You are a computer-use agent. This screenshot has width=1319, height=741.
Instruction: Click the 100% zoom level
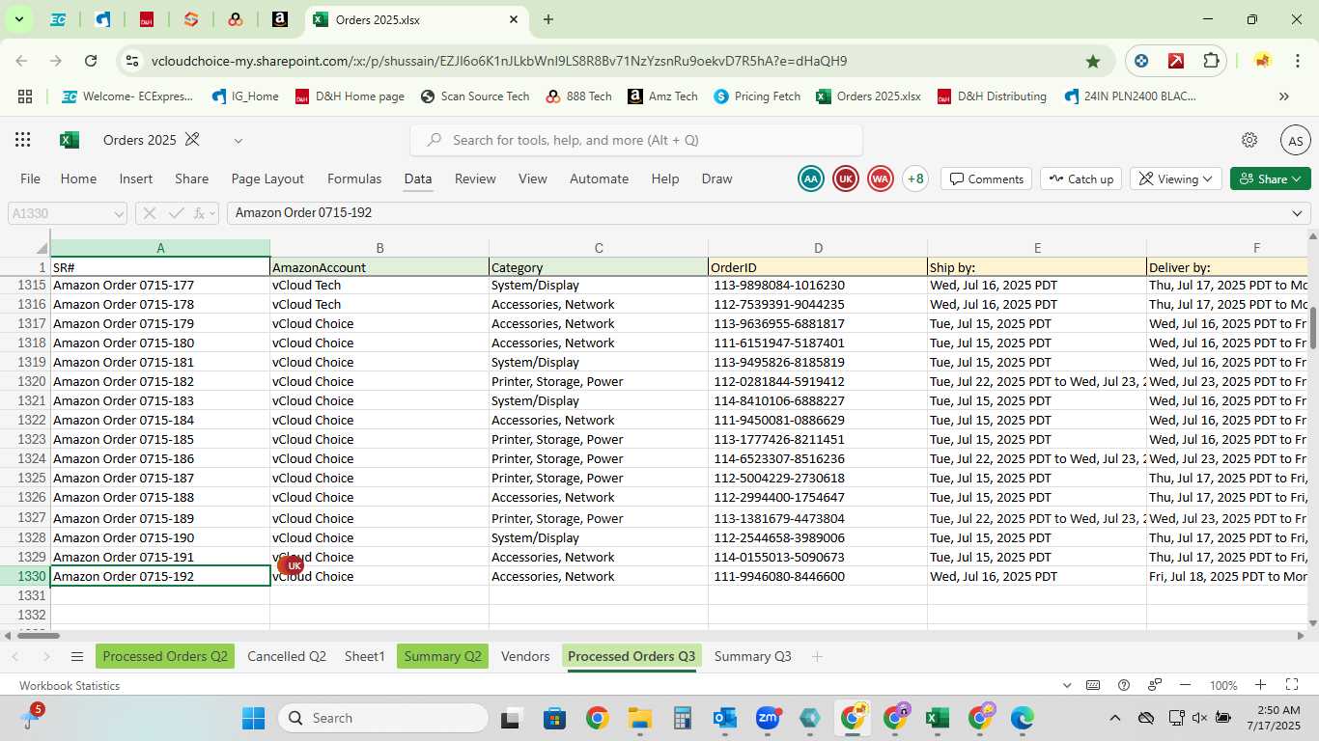click(x=1223, y=686)
